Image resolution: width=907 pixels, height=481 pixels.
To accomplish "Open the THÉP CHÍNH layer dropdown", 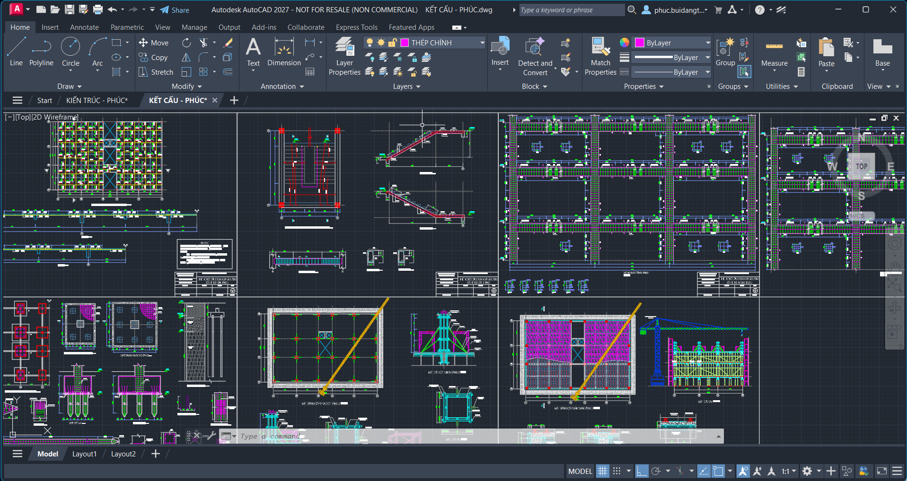I will [x=482, y=43].
